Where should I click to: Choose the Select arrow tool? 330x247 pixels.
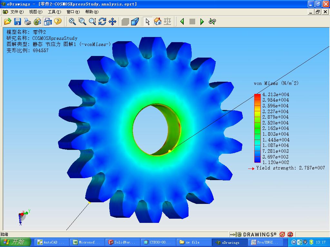(x=148, y=22)
